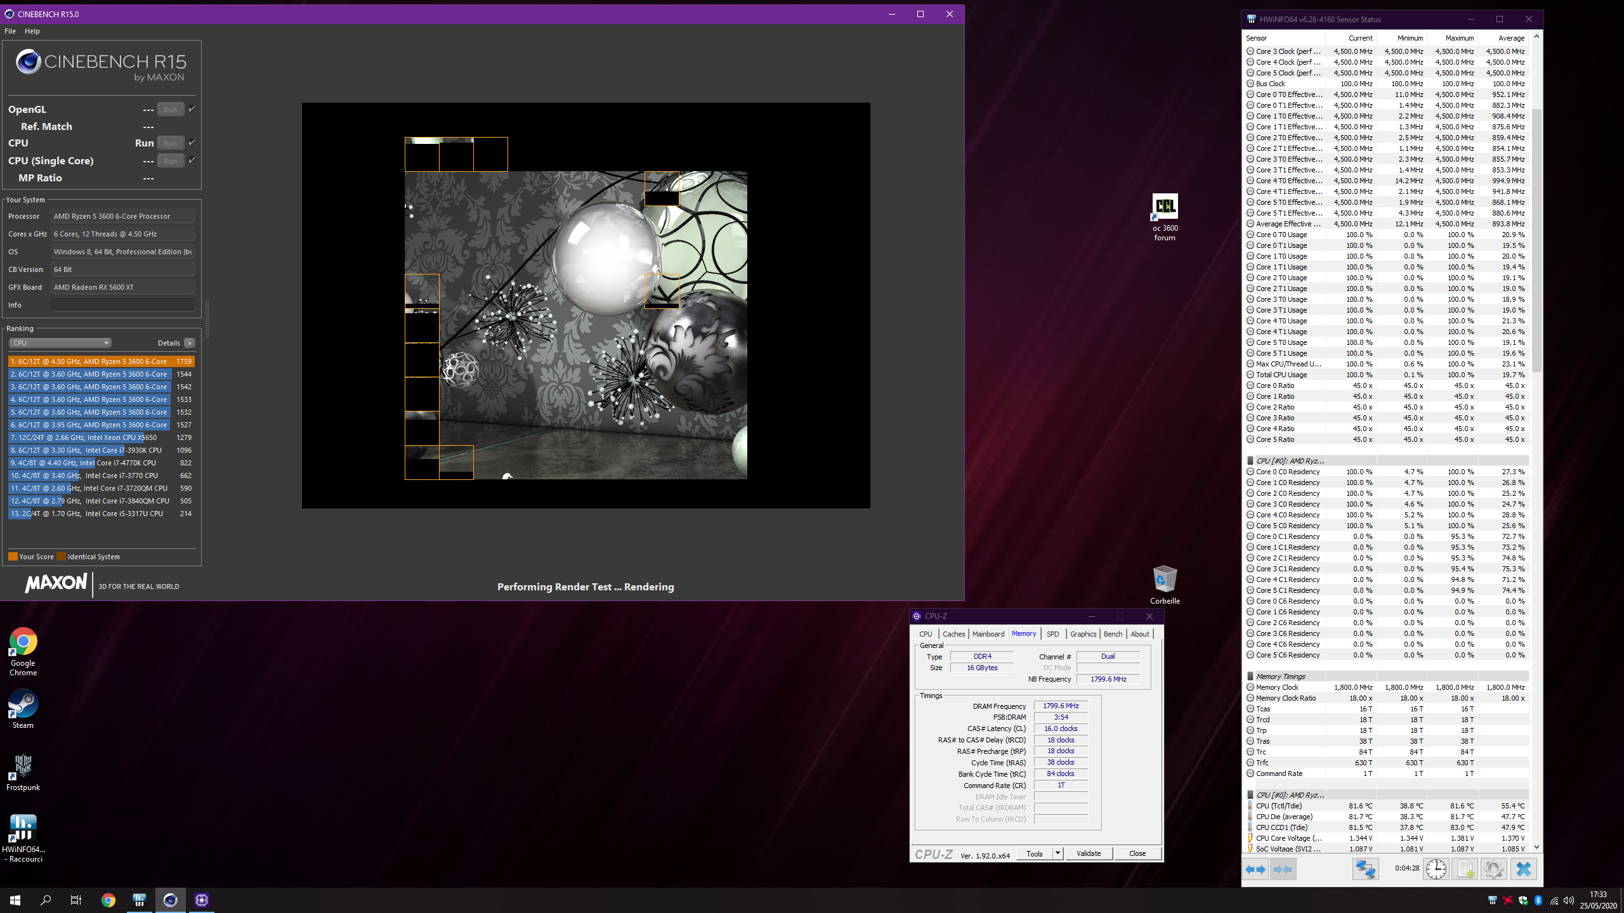Switch to the Mainboard tab in CPU-Z
Screen dimensions: 1624x913
[x=988, y=634]
